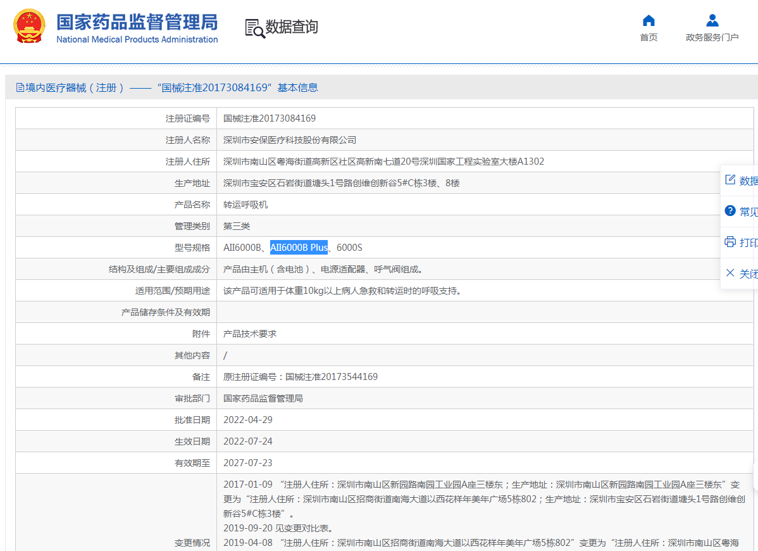The width and height of the screenshot is (758, 551).
Task: Click the edit icon in side panel
Action: pyautogui.click(x=730, y=180)
